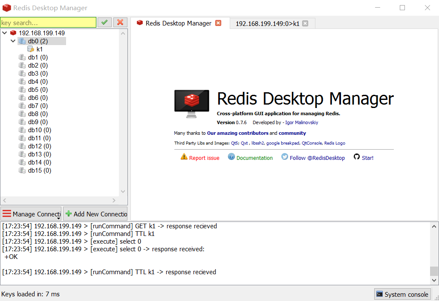Click the db3 database icon
The image size is (439, 301).
[22, 74]
